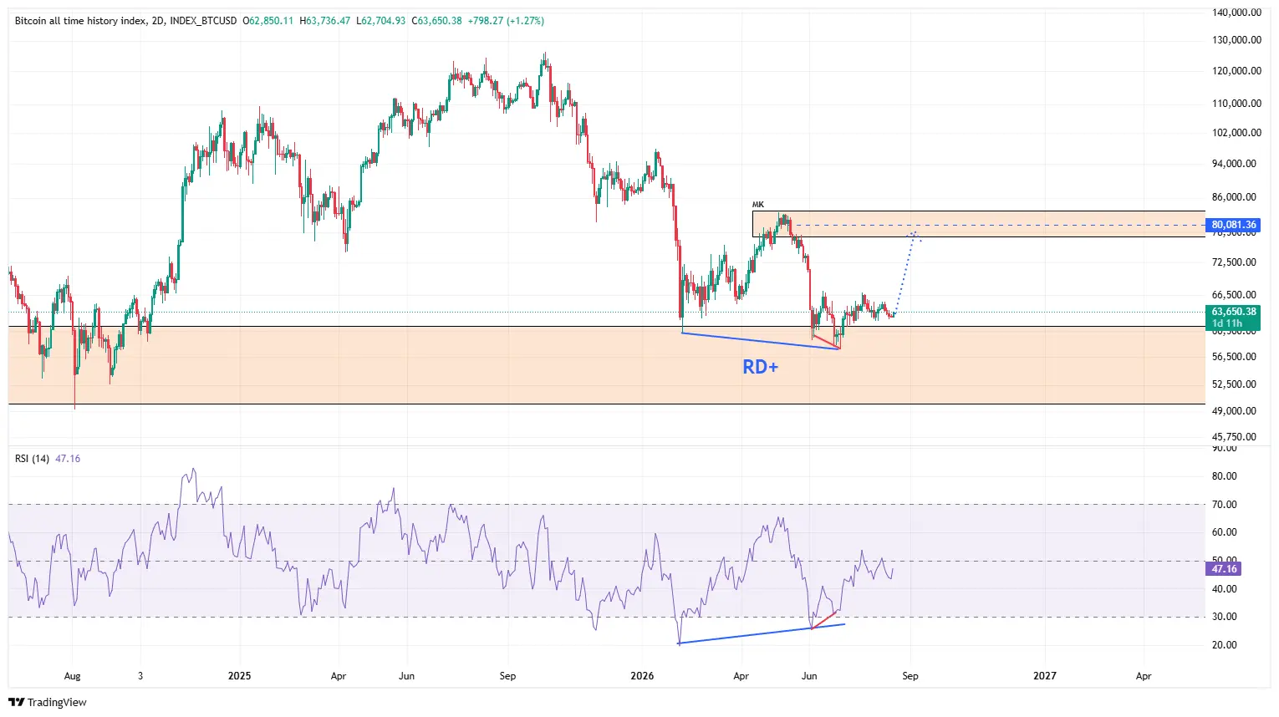Select the RD+ text annotation

(x=761, y=367)
